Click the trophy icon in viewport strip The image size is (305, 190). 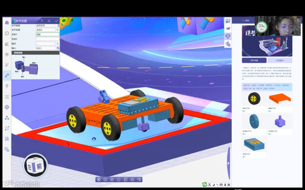click(228, 36)
